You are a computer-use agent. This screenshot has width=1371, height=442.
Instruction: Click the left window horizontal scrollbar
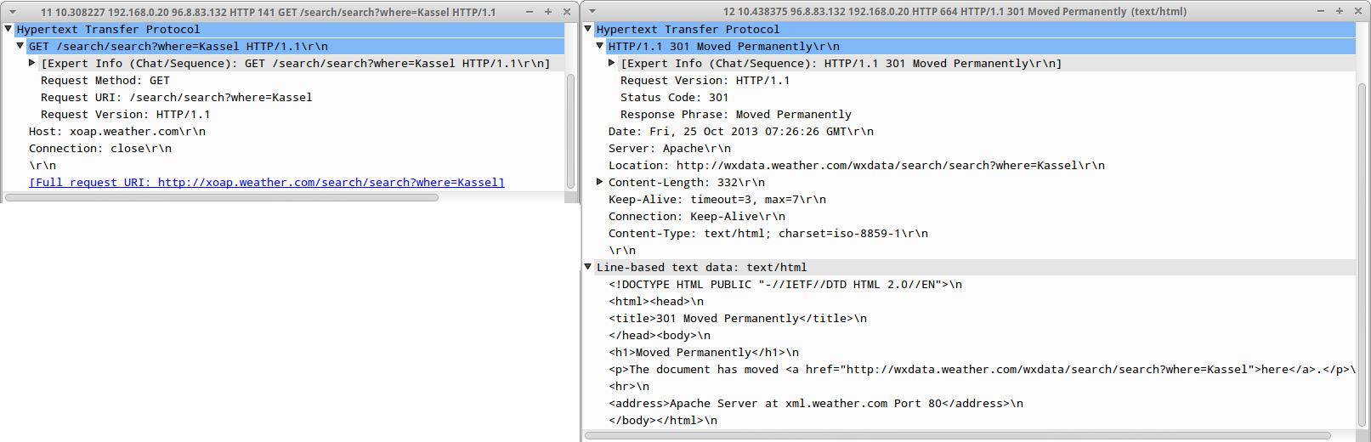[221, 197]
